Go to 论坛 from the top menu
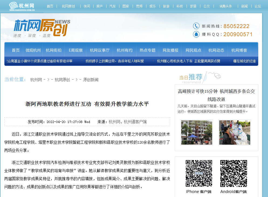 click(x=258, y=6)
